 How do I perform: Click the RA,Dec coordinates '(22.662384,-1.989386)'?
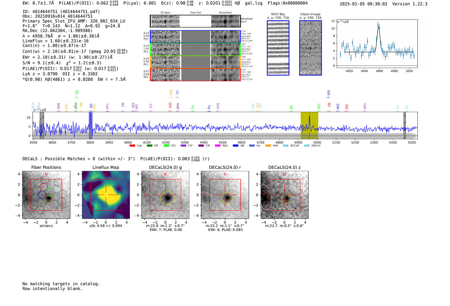58,31
